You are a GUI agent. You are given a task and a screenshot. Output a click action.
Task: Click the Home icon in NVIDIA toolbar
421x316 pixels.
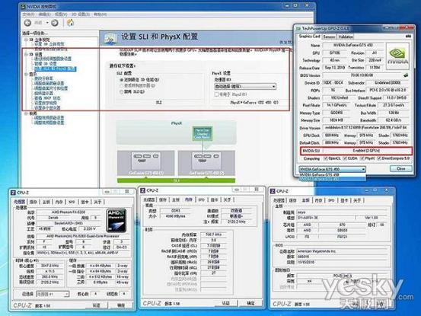click(70, 23)
